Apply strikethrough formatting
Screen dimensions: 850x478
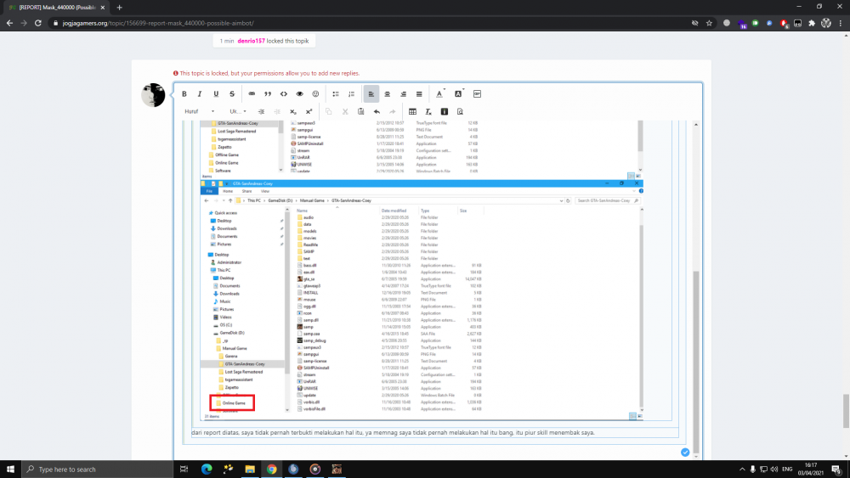232,94
